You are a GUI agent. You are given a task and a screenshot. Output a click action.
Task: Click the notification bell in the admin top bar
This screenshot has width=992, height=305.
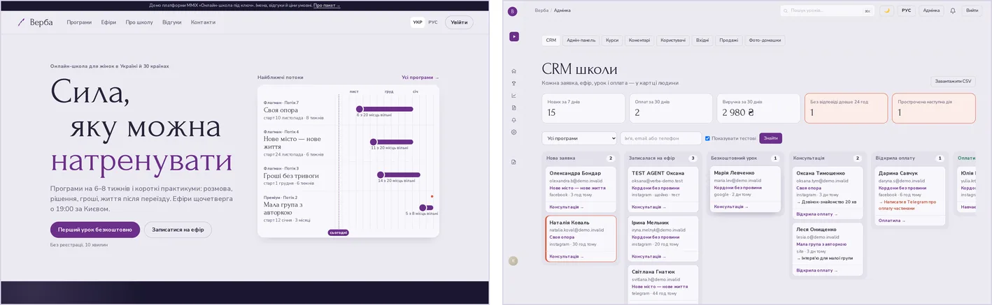(x=953, y=10)
